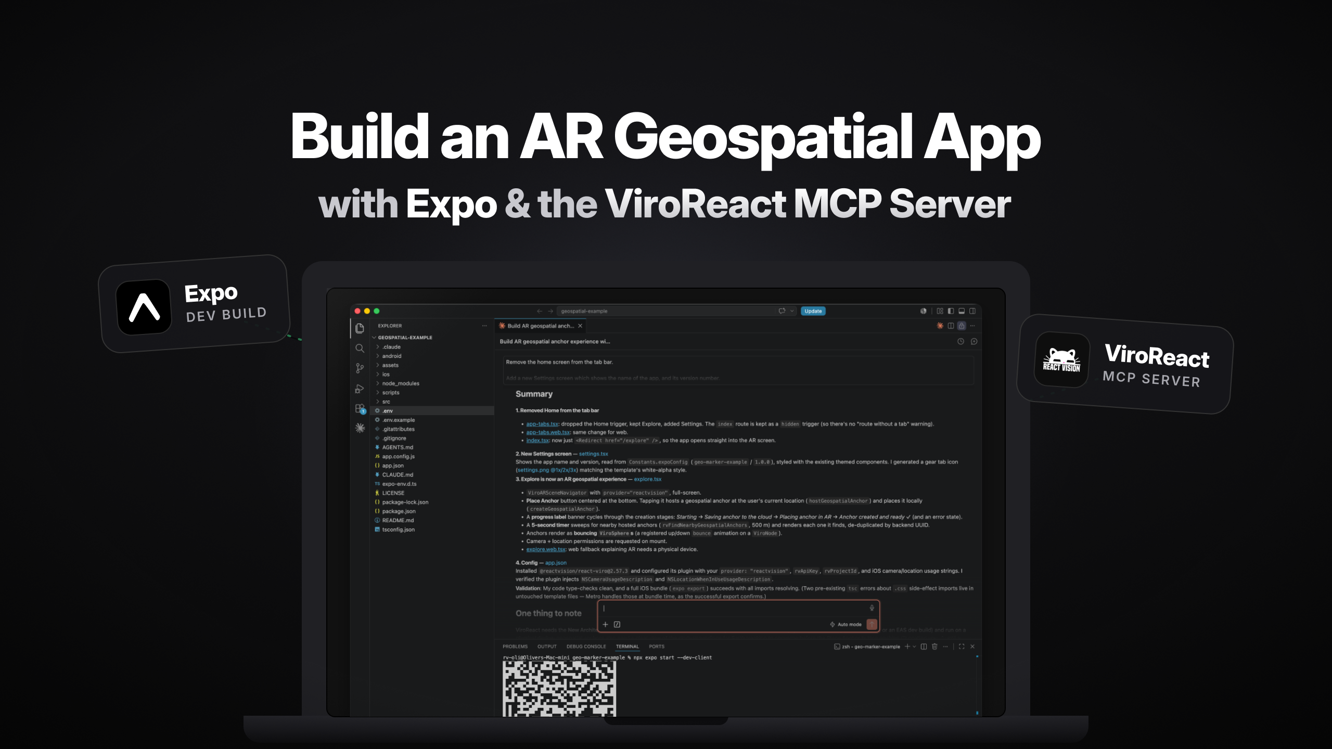Expand the android folder

[x=432, y=356]
